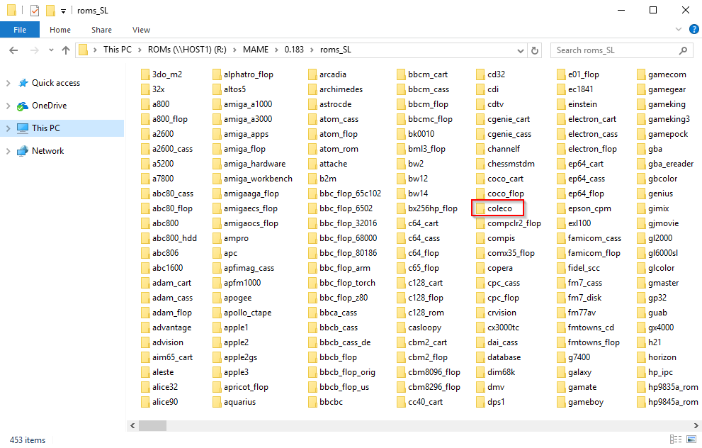Select the aquarius folder
Screen dimensions: 702x448
234,402
